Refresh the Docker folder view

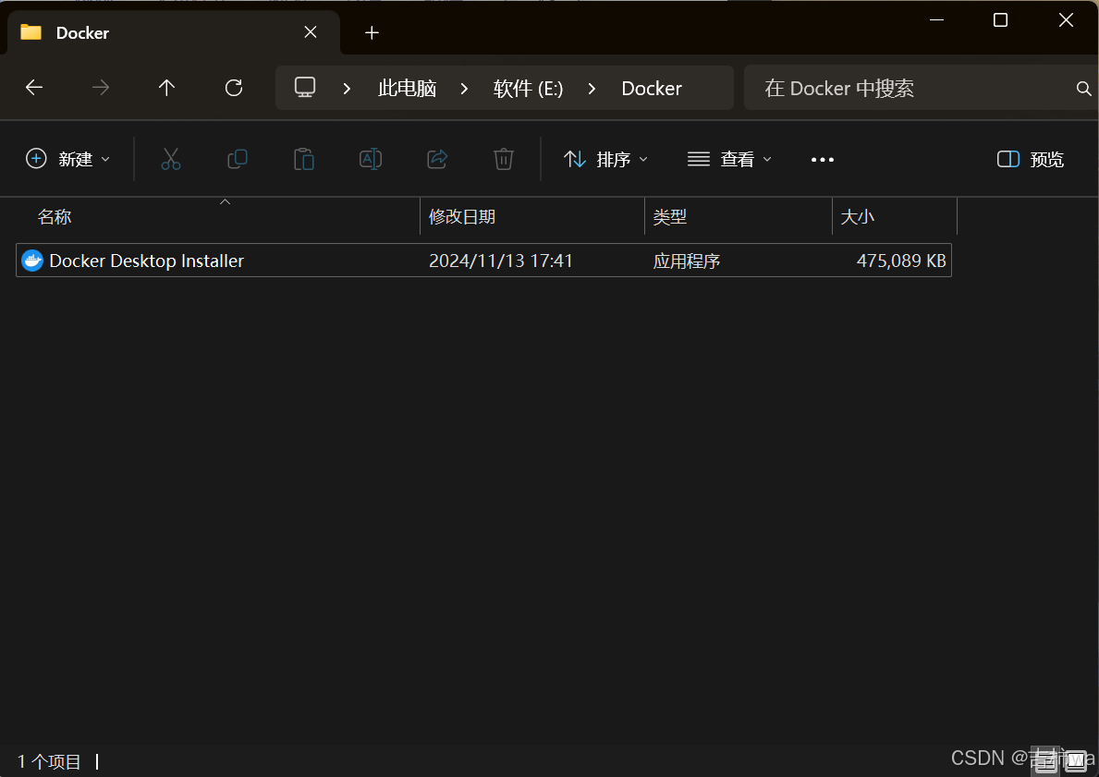point(234,88)
